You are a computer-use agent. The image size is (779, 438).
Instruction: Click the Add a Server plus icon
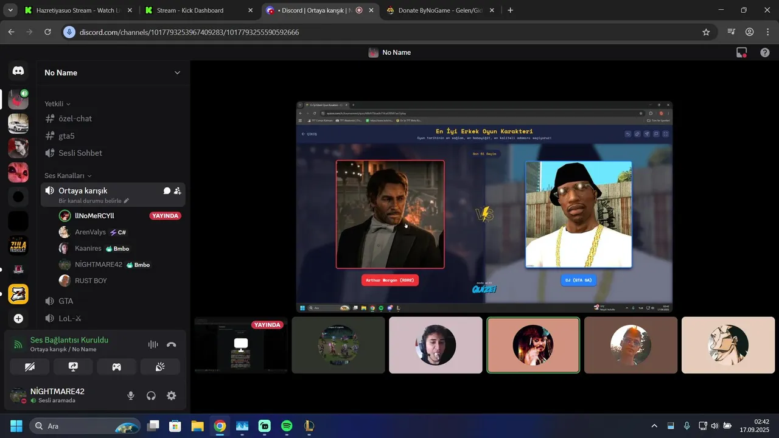[18, 318]
